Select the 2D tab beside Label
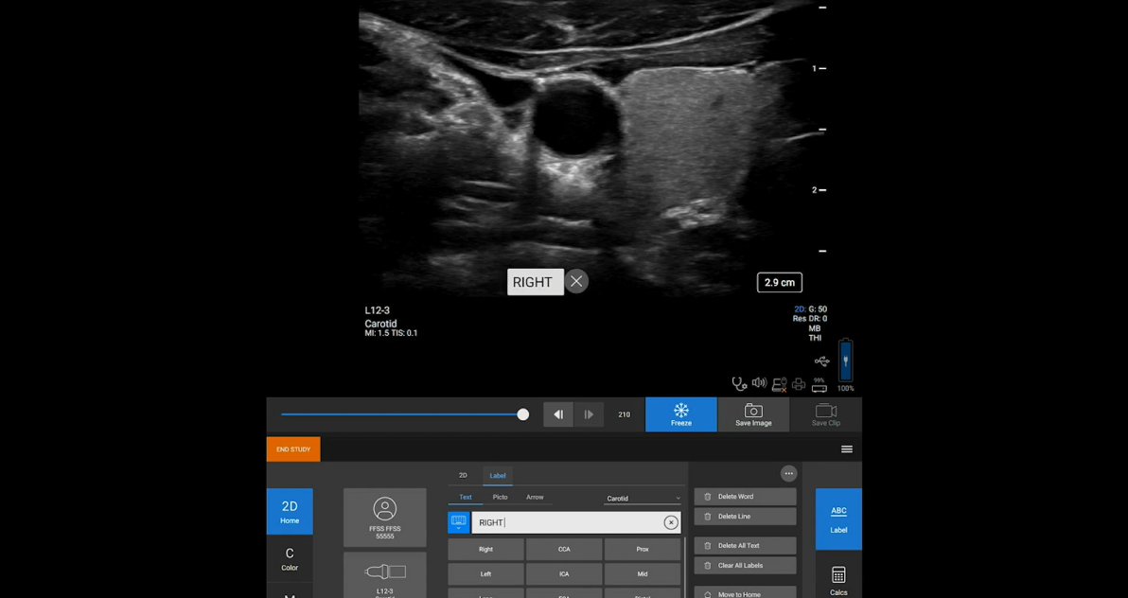Image resolution: width=1128 pixels, height=598 pixels. coord(463,476)
